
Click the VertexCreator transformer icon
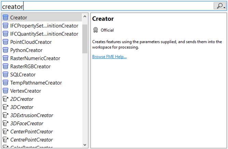(x=5, y=91)
